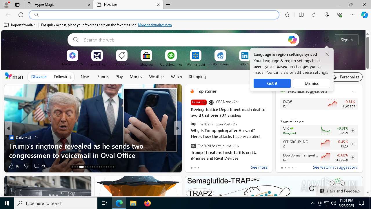Open the Ebay shortcut tile
The image size is (371, 209).
pos(146,58)
